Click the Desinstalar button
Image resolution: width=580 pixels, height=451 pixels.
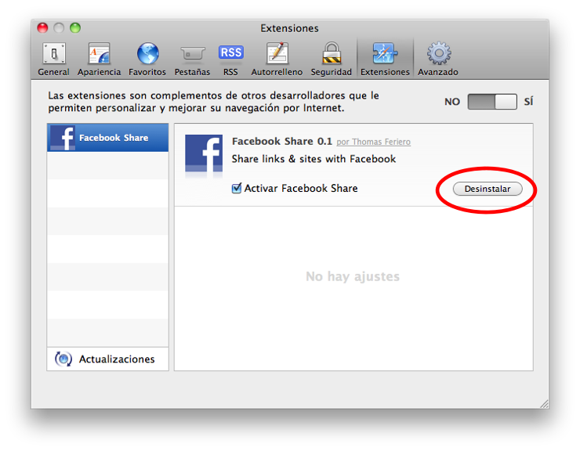pyautogui.click(x=488, y=189)
